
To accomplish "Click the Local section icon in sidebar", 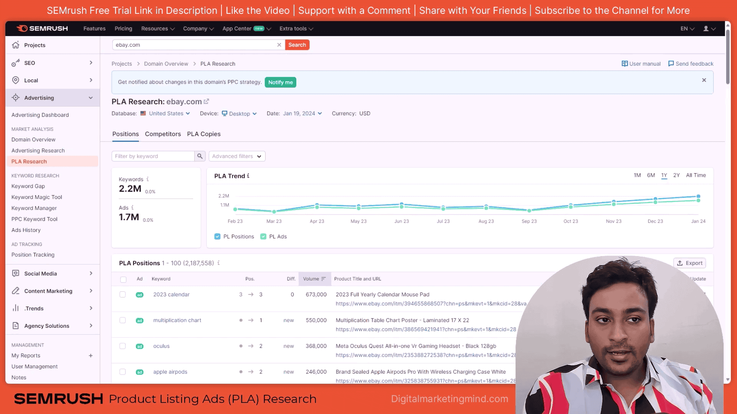I will point(16,80).
